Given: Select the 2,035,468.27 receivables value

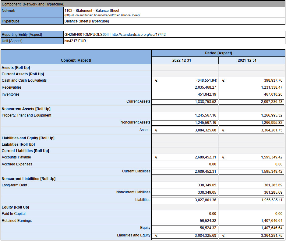Looking at the screenshot, I should 205,87.
